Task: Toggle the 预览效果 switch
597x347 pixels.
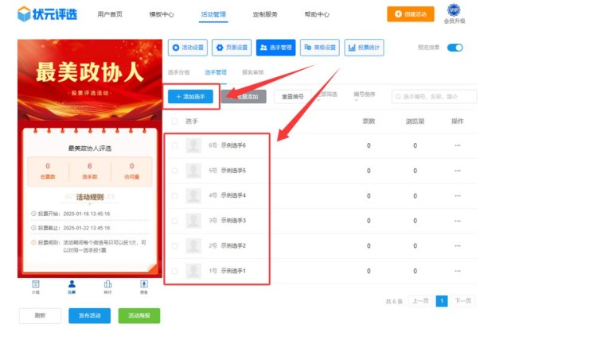Action: click(455, 48)
